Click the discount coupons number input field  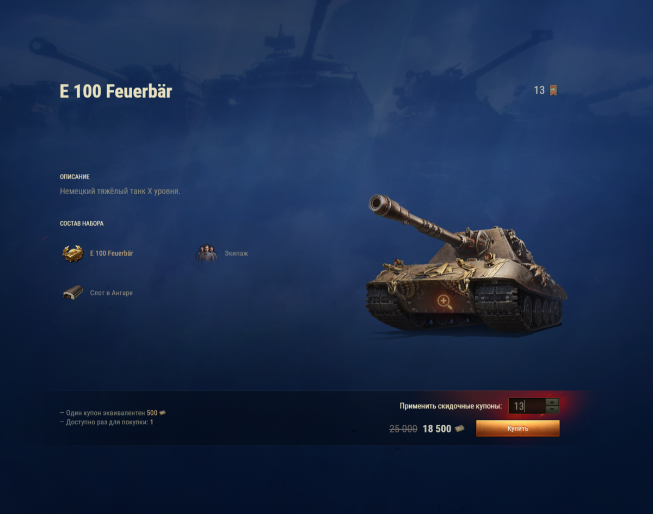tap(527, 406)
